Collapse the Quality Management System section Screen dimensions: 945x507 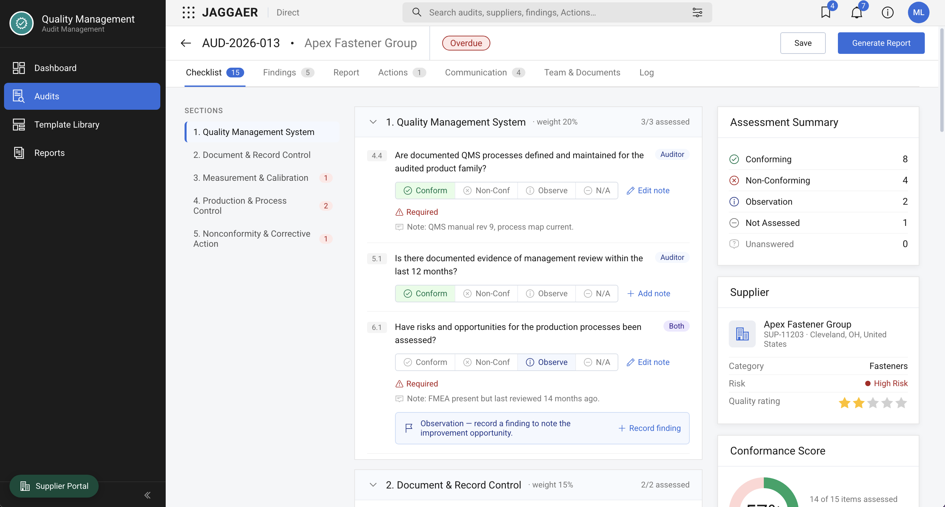point(373,122)
